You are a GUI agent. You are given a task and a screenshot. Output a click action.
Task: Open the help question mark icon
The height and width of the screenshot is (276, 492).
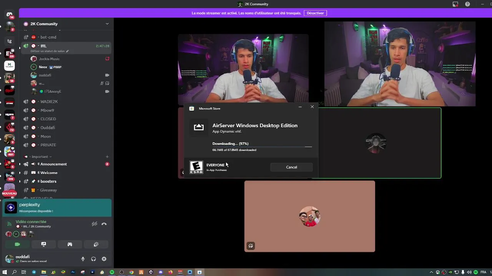point(467,4)
